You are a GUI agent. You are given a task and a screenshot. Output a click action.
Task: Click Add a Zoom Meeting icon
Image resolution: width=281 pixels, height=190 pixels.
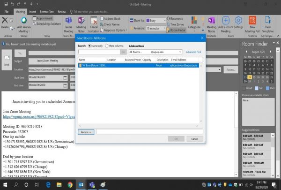[226, 21]
